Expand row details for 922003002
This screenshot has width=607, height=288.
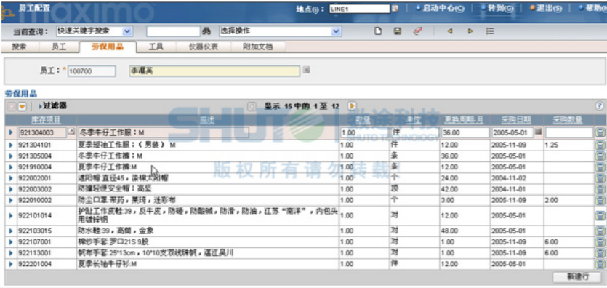[11, 189]
